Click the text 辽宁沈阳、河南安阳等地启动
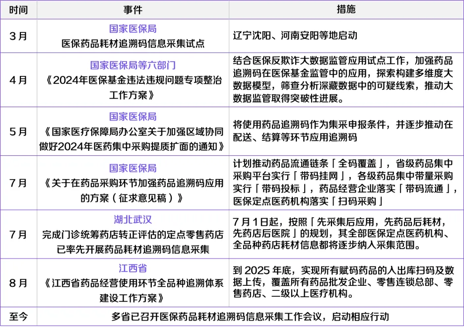Image resolution: width=464 pixels, height=327 pixels. tap(295, 36)
